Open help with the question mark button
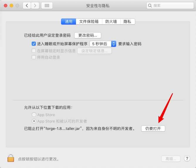The height and width of the screenshot is (168, 196). (x=187, y=159)
